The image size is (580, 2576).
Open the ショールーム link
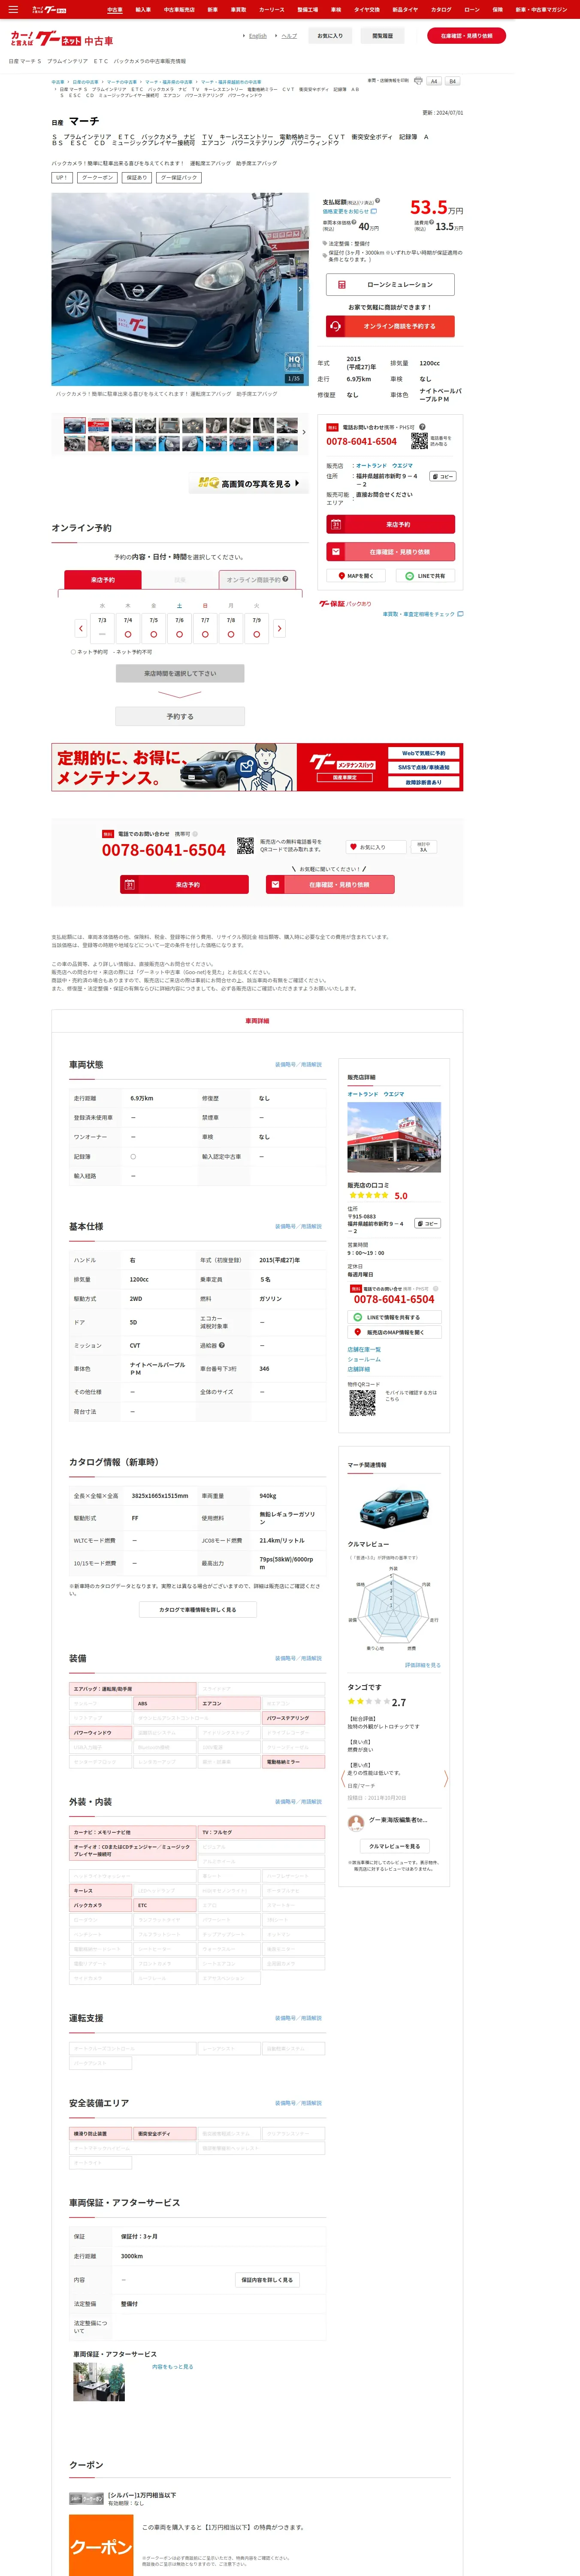point(364,1360)
